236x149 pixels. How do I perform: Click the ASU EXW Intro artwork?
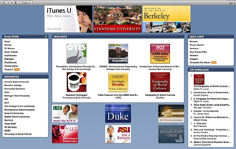click(x=160, y=54)
